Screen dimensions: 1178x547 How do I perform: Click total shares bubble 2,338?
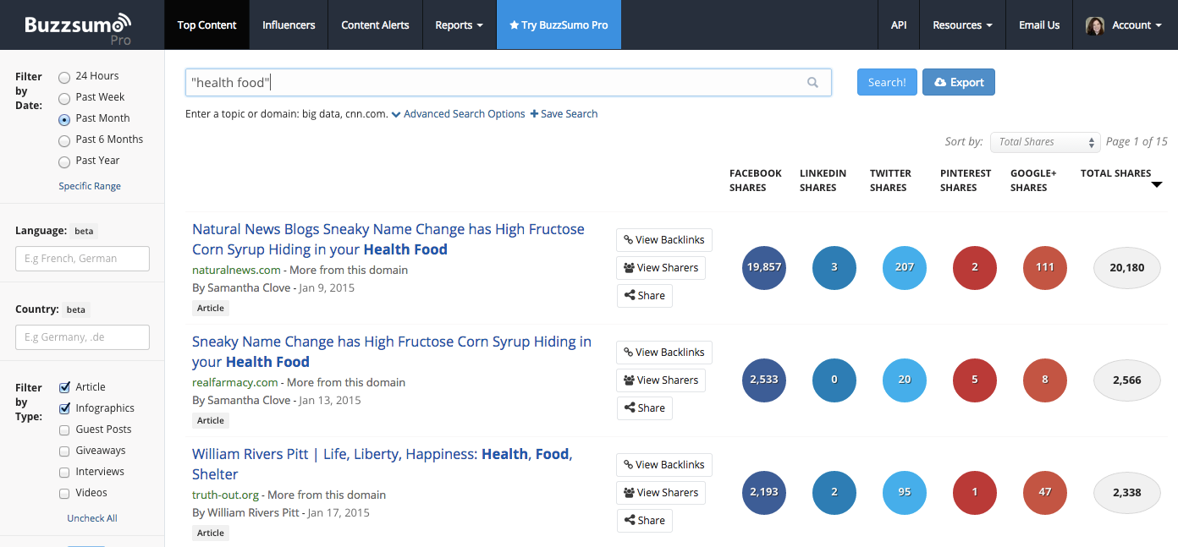click(1126, 492)
